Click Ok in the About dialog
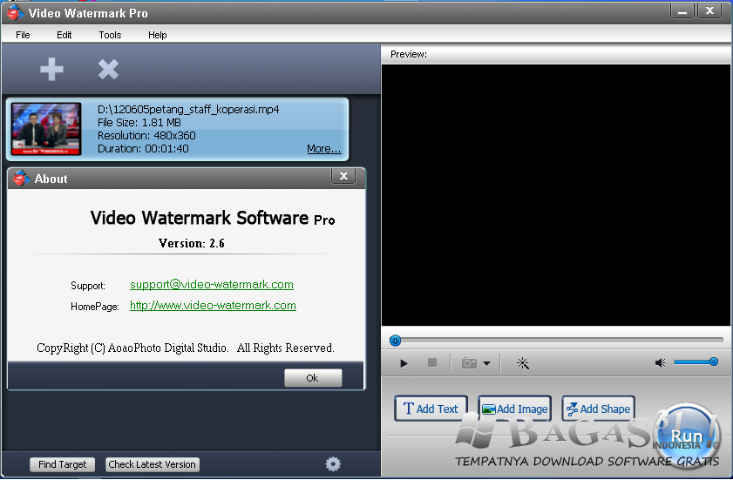This screenshot has width=733, height=480. click(313, 378)
